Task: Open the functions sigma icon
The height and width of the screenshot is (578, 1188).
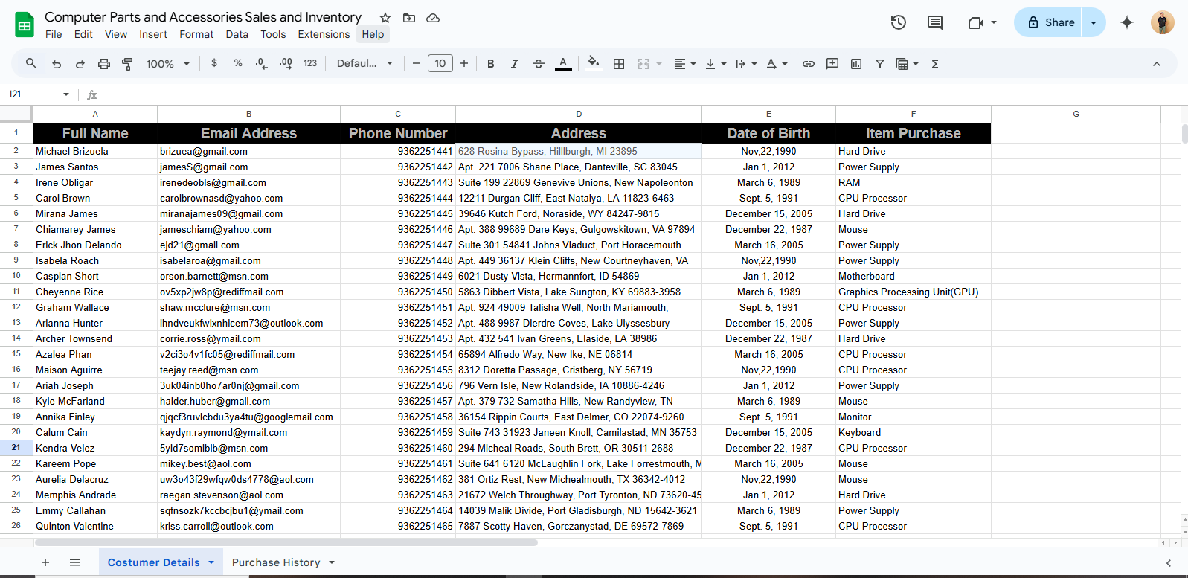Action: point(935,64)
